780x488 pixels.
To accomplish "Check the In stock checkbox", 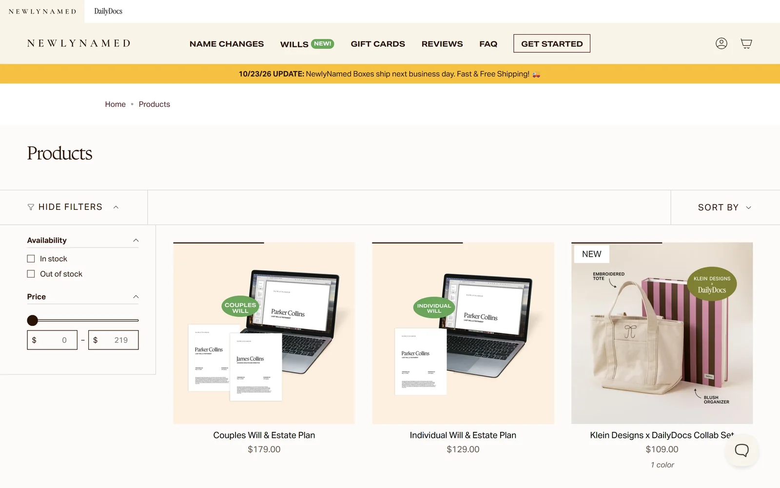I will (31, 259).
